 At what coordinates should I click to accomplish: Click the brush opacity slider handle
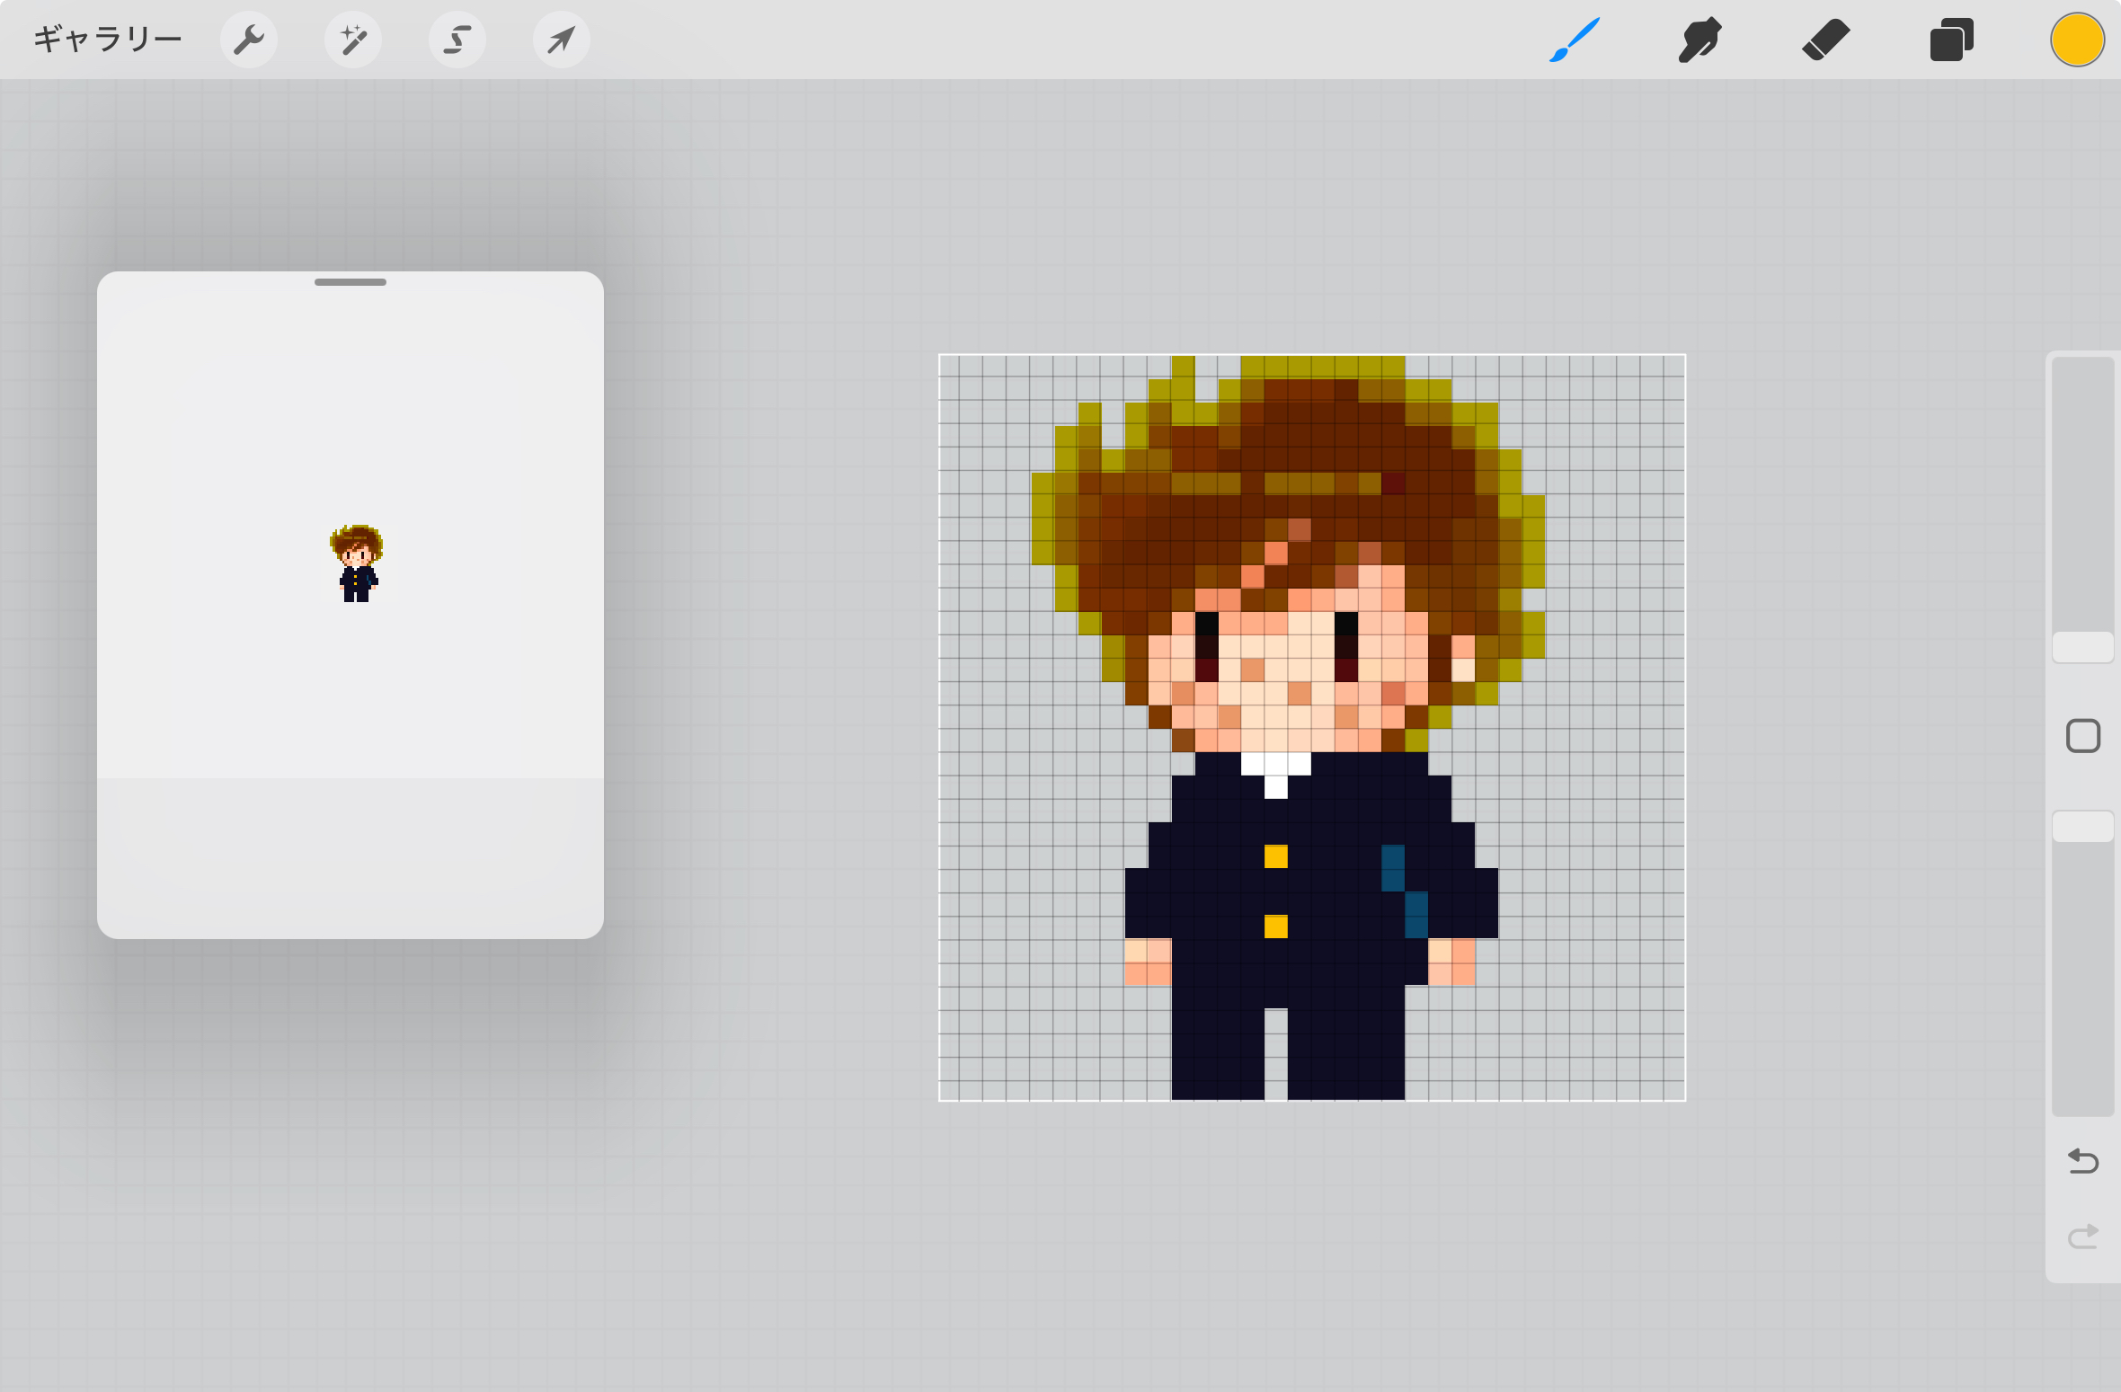[2082, 827]
